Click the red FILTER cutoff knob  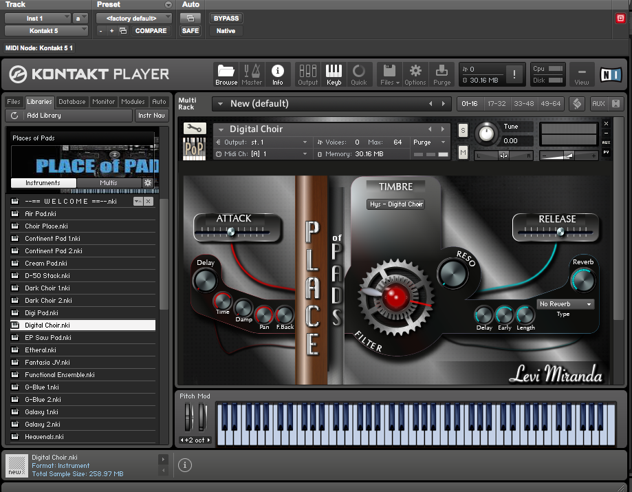pyautogui.click(x=395, y=297)
